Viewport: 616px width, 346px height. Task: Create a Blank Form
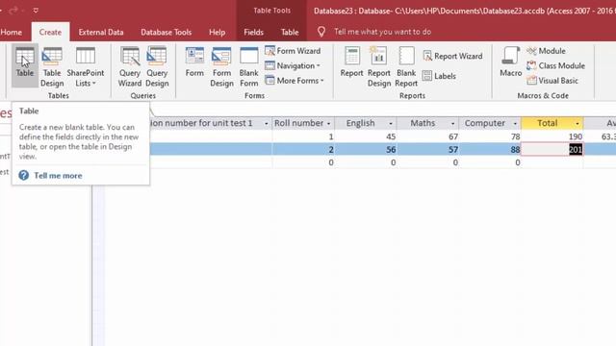tap(248, 66)
